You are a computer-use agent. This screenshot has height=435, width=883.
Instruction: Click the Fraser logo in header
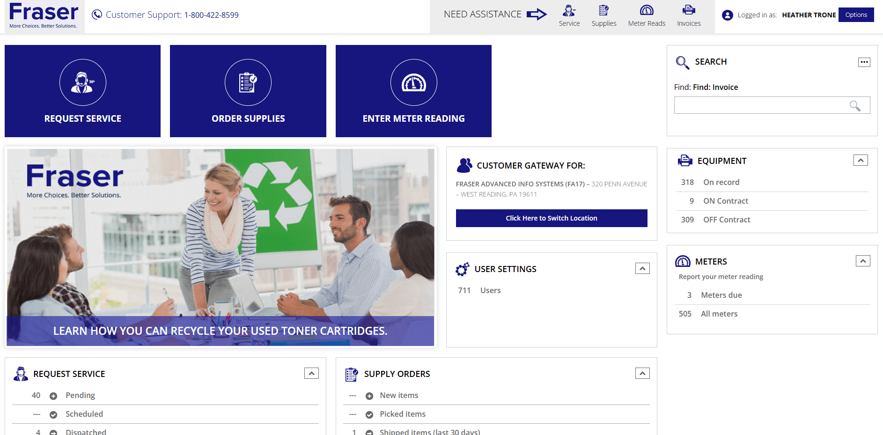44,16
